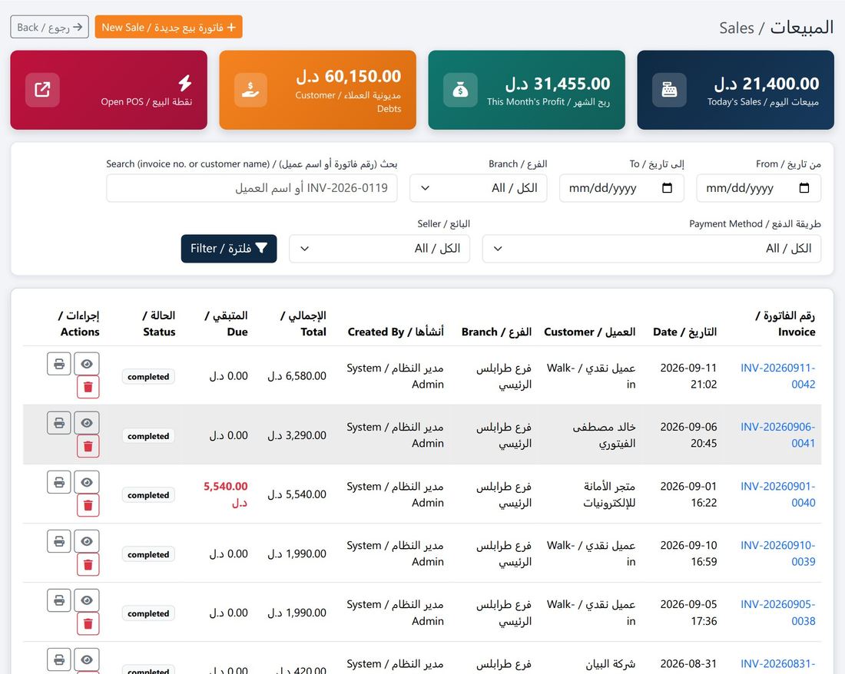This screenshot has width=845, height=674.
Task: Click the Due column header
Action: (227, 323)
